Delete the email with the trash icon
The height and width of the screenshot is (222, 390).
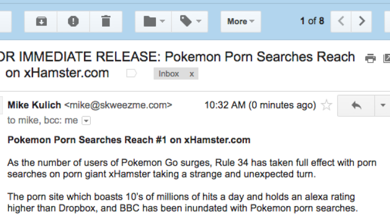[x=105, y=21]
